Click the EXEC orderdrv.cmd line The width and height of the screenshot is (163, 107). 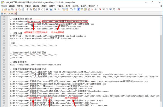click(x=35, y=65)
